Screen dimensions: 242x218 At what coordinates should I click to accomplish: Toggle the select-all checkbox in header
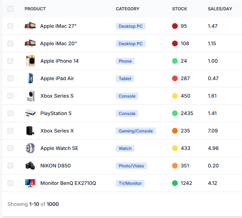click(10, 9)
